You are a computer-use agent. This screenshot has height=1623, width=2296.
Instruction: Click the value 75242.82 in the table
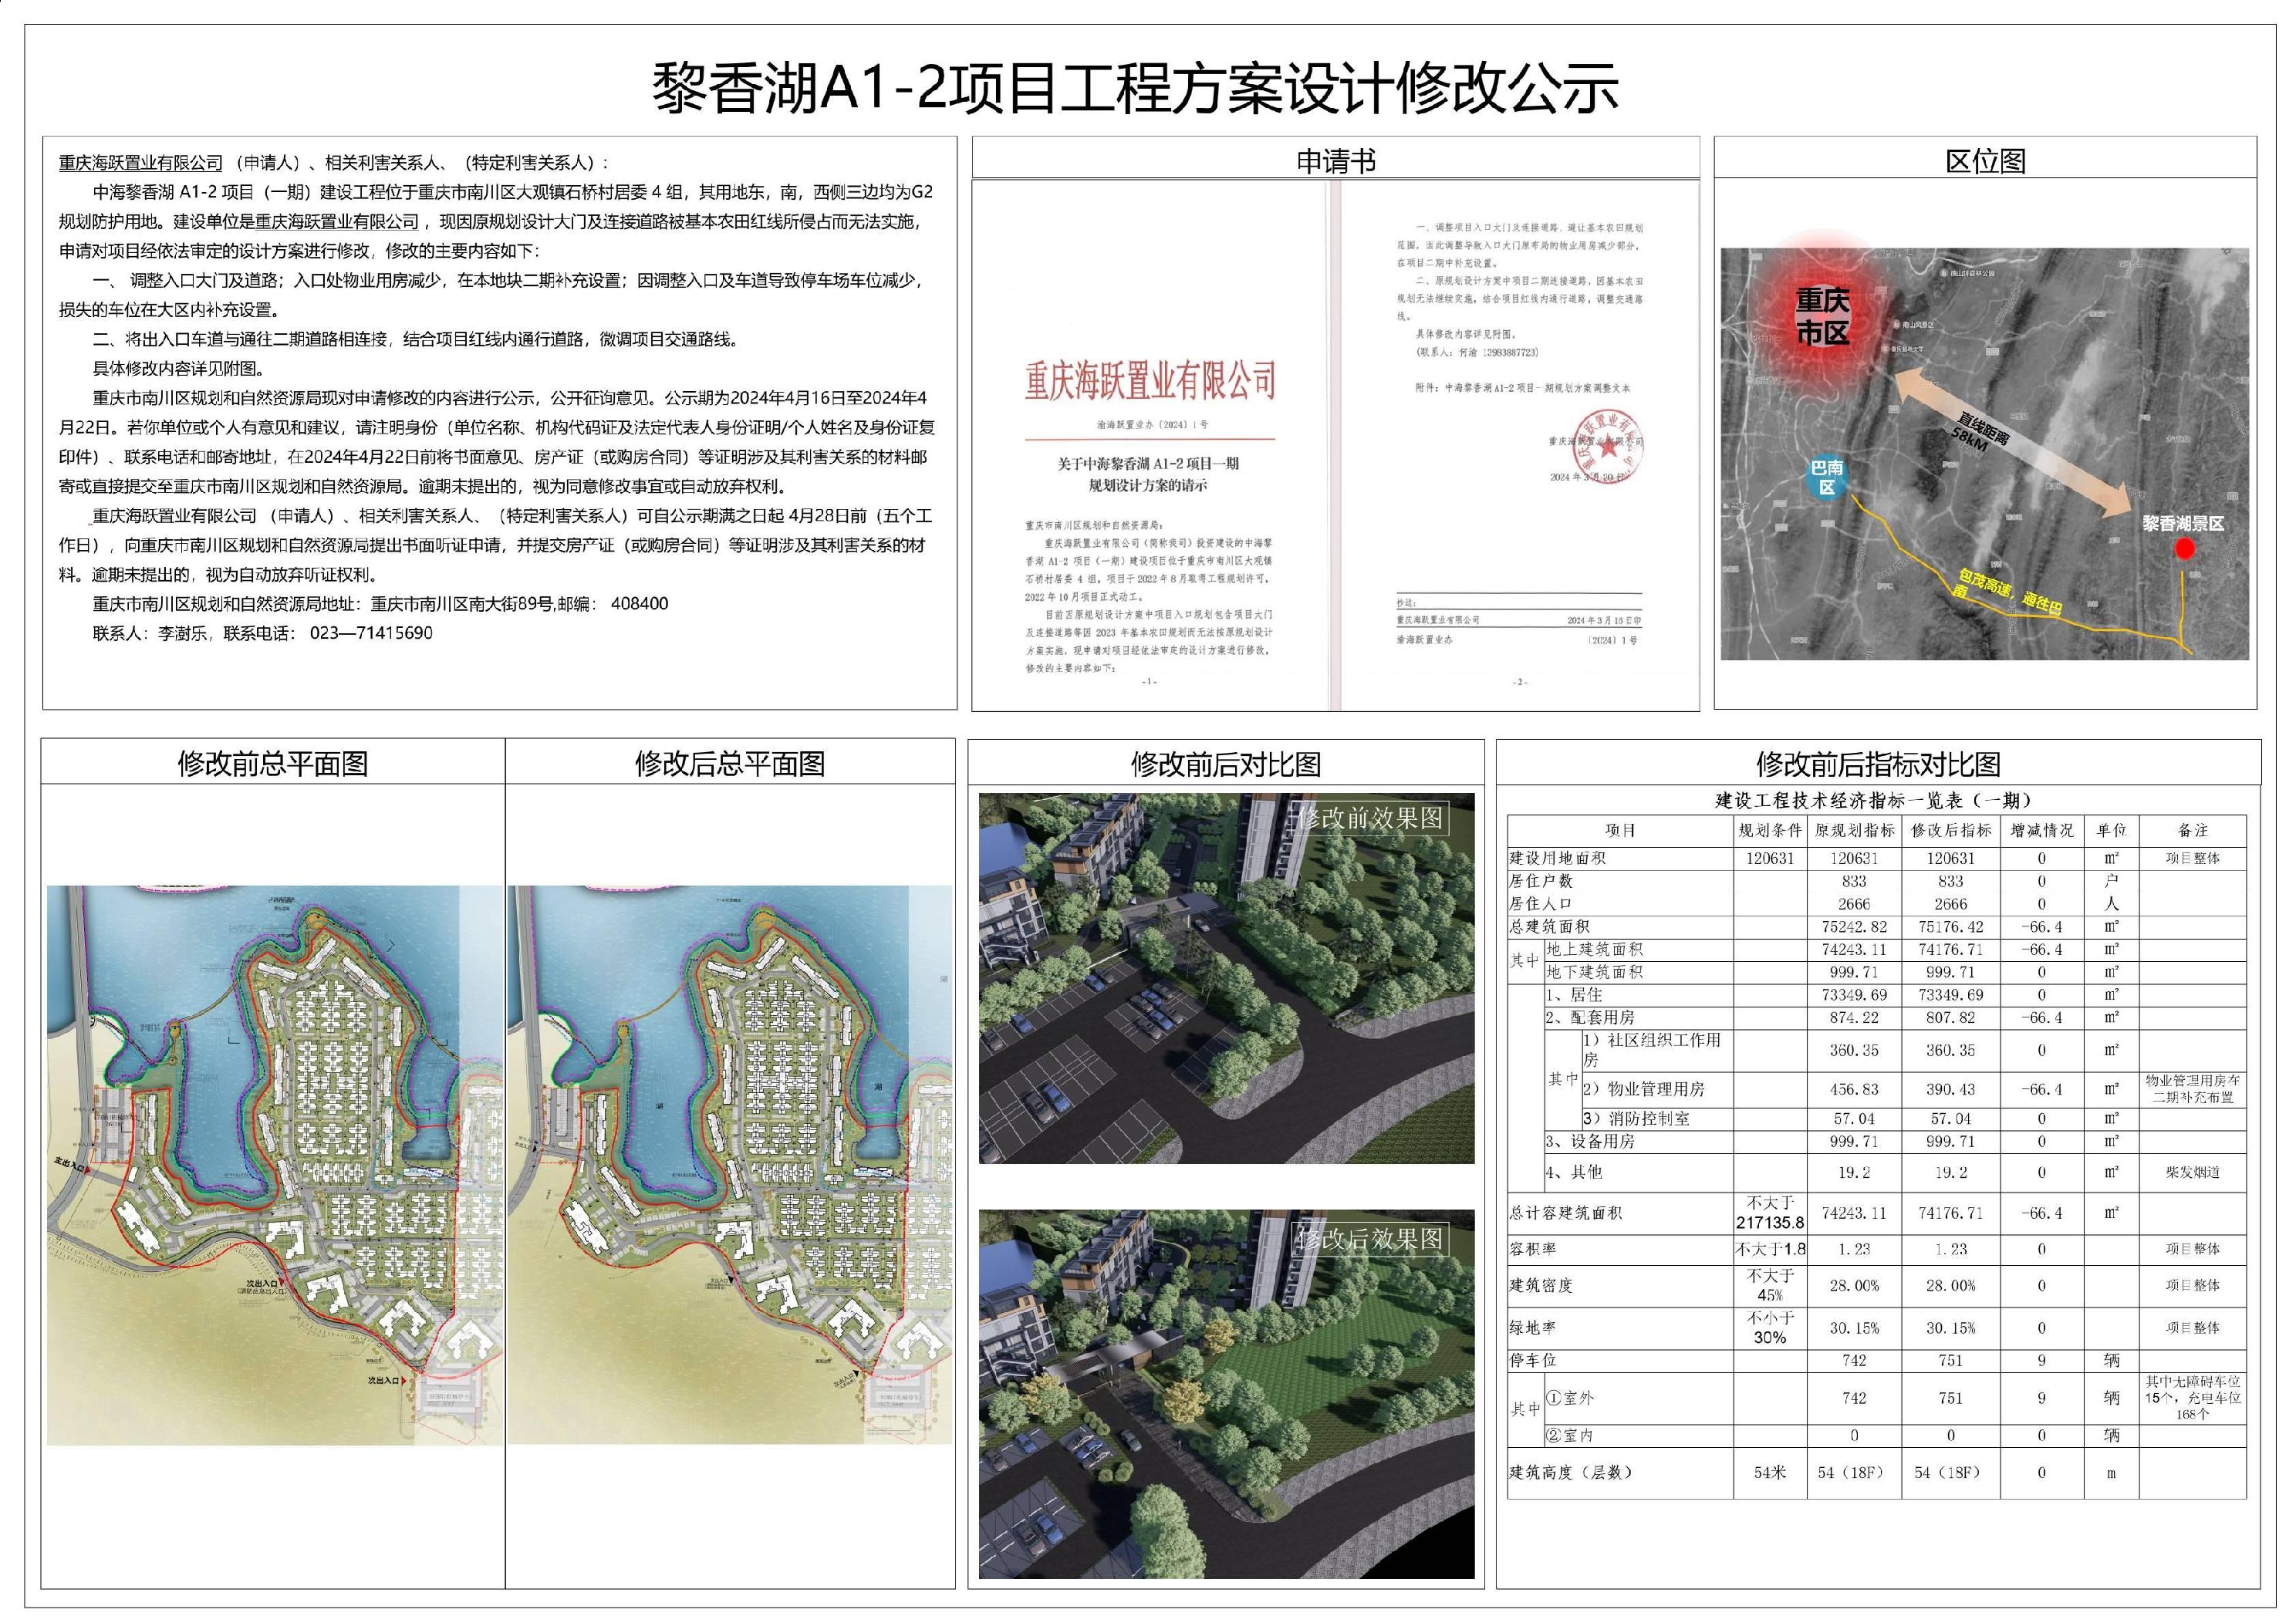(1855, 927)
